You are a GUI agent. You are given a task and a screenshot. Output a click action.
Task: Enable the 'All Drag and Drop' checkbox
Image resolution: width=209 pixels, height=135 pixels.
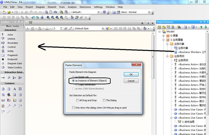(87, 100)
